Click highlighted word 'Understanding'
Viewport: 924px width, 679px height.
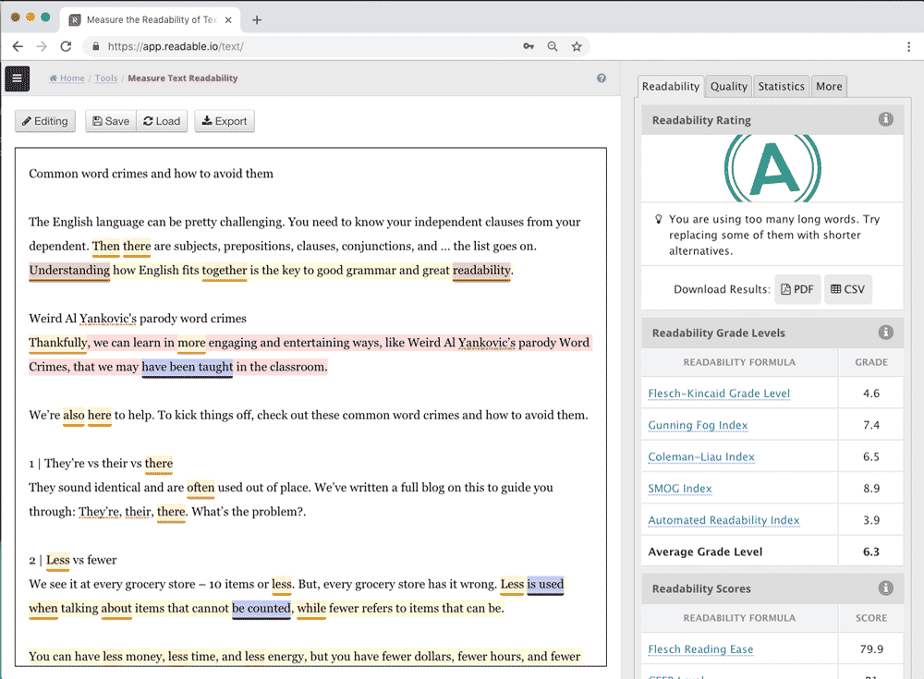click(x=69, y=270)
